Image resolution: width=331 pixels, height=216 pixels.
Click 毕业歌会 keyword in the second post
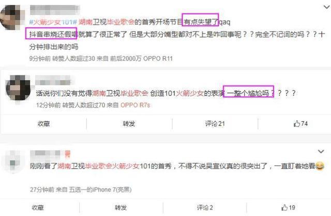click(x=134, y=93)
